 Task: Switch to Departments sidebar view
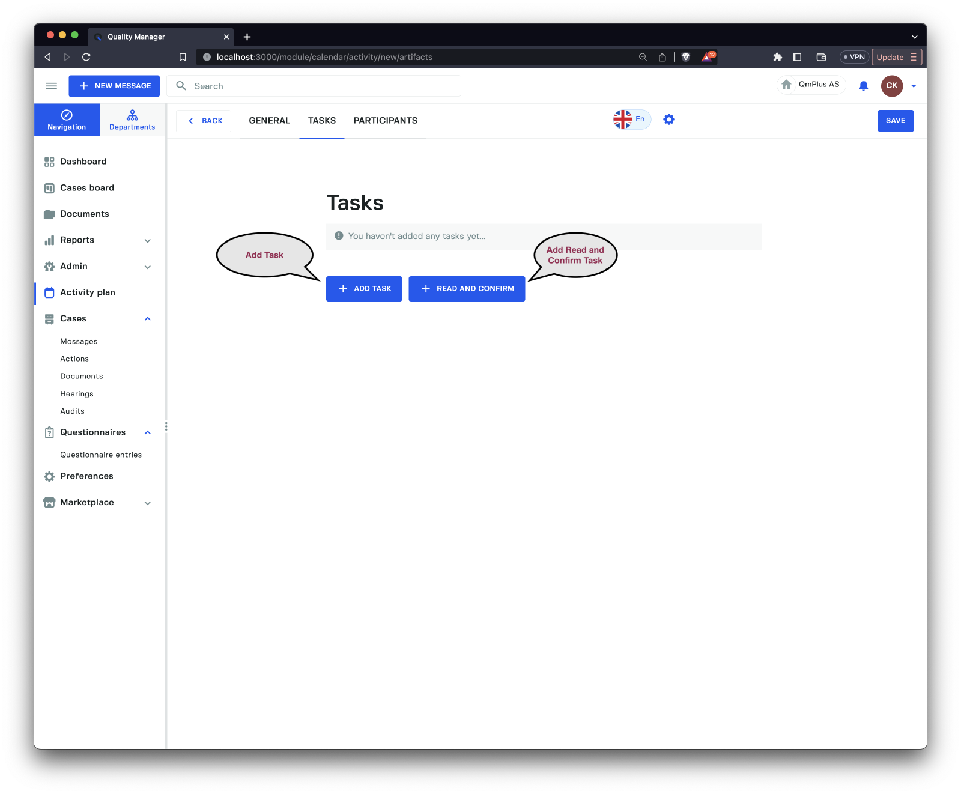(132, 120)
